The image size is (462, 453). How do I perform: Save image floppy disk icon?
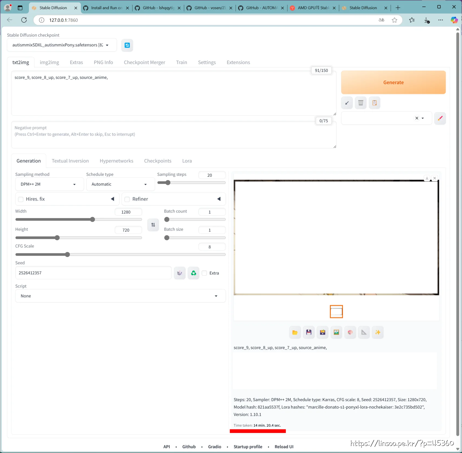309,332
